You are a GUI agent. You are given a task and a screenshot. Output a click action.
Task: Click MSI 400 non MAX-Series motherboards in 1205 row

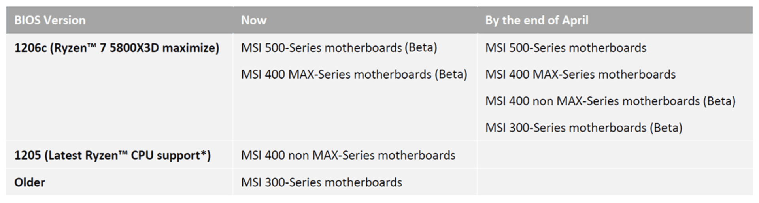tap(348, 155)
